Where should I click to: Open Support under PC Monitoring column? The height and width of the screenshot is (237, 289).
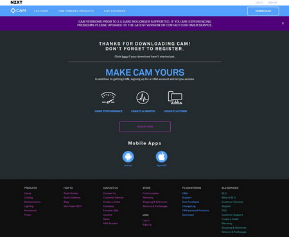(187, 198)
